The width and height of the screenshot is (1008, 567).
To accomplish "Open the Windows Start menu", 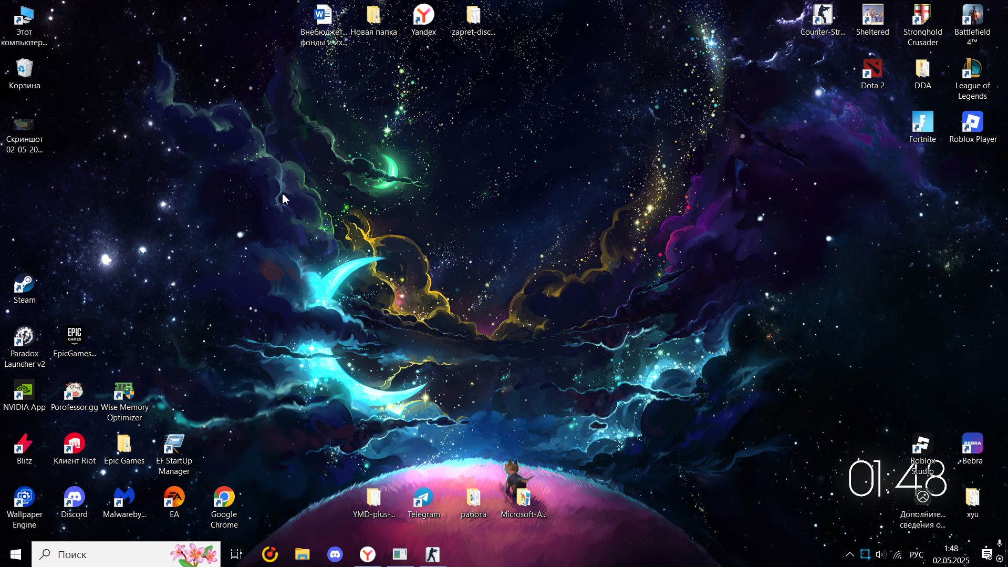I will click(16, 554).
